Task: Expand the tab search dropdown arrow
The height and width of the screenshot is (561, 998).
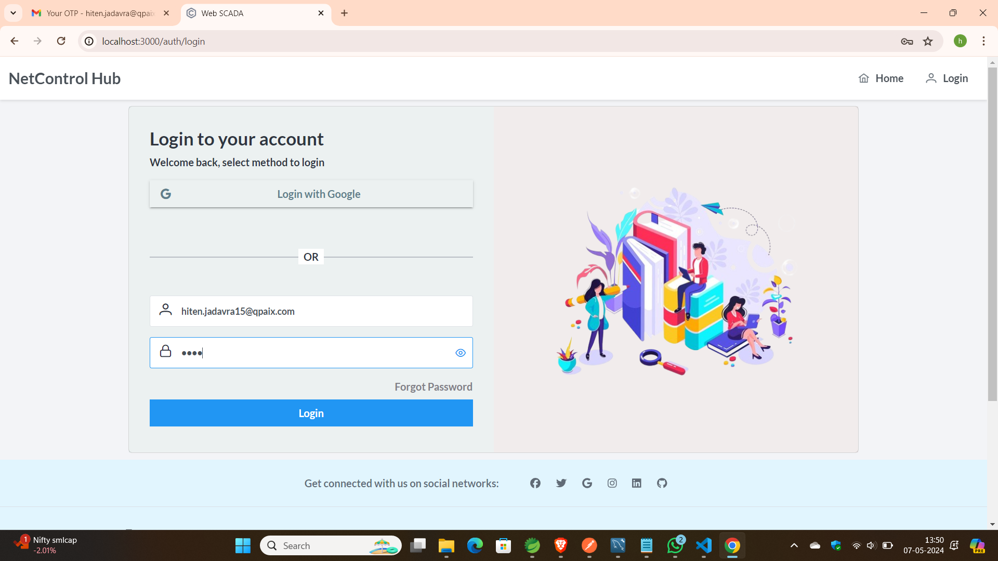Action: [x=13, y=13]
